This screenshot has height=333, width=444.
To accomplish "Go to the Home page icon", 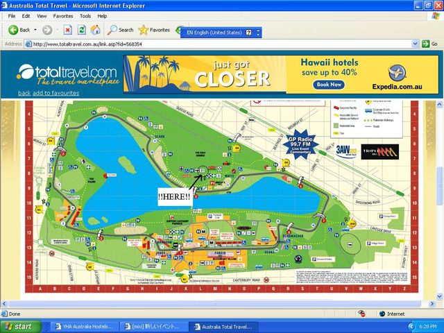I will 95,30.
